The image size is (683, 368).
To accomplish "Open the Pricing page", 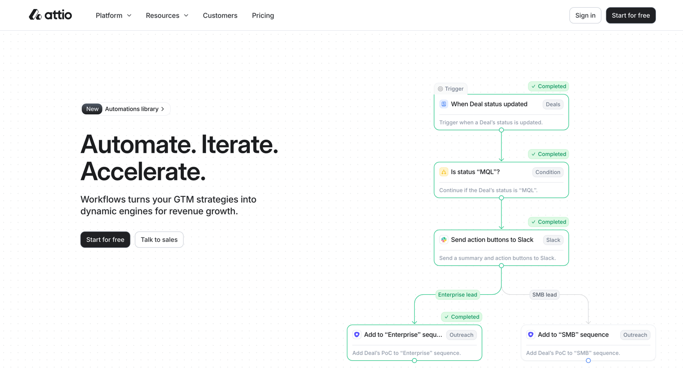I will (x=263, y=15).
